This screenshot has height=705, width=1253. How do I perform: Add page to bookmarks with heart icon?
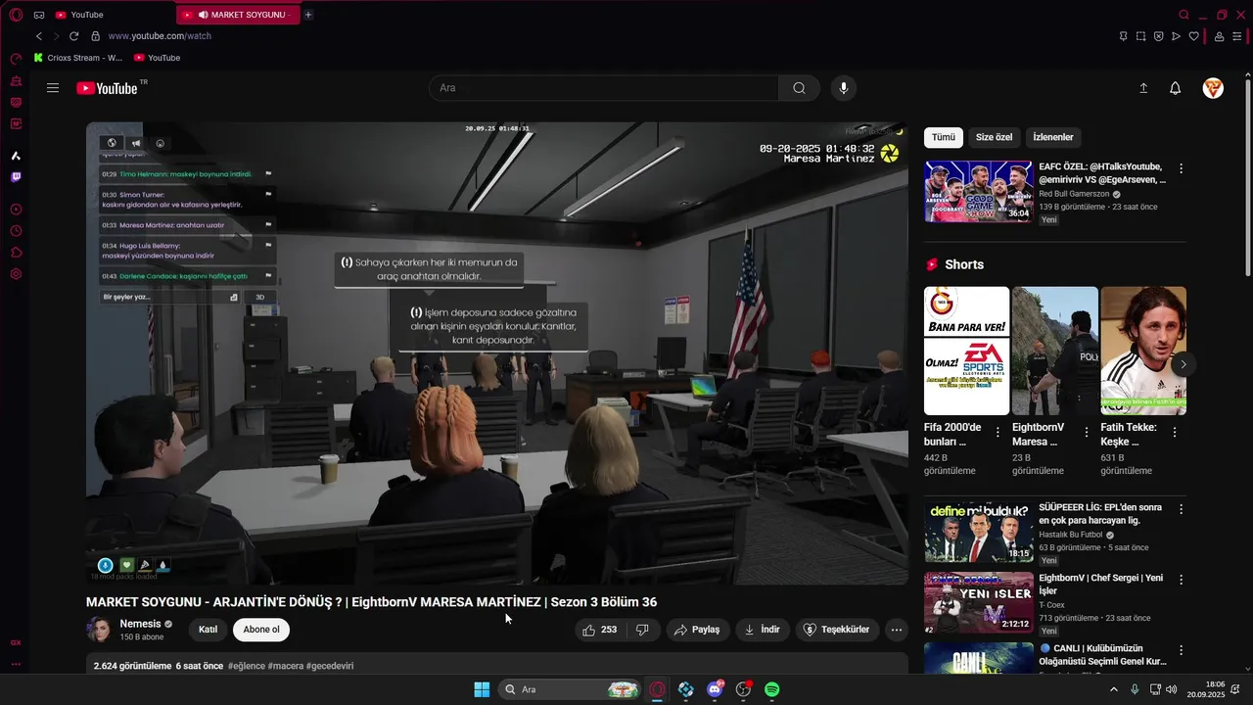click(x=1193, y=36)
